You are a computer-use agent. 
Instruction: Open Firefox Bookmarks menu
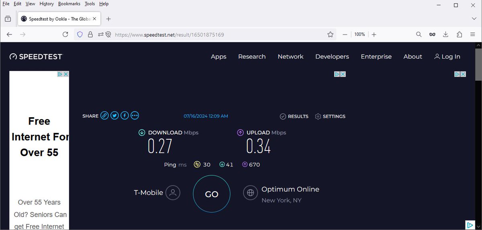pos(69,4)
